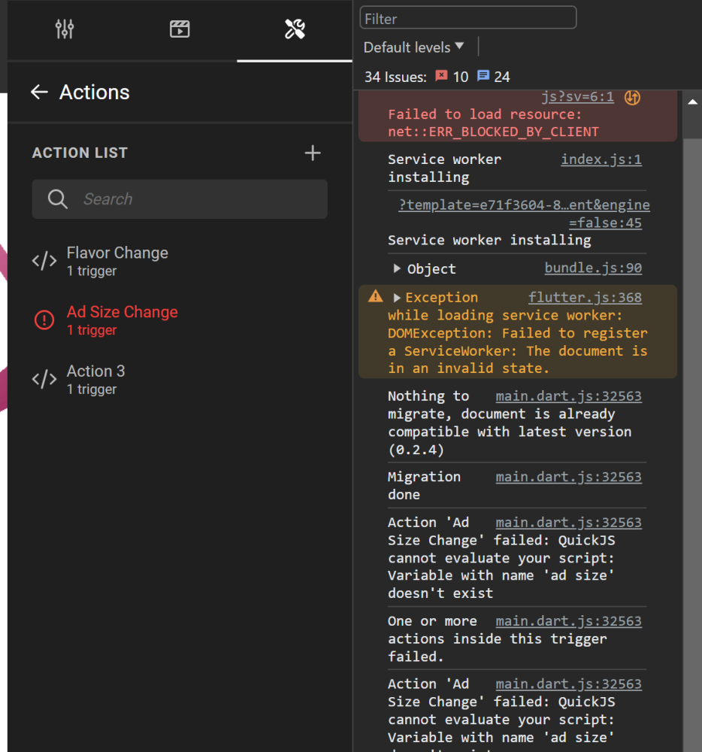Click the code icon beside Action 3
Screen dimensions: 702x752
tap(44, 379)
